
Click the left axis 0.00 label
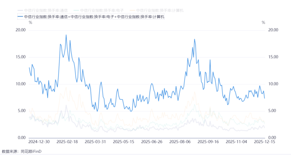(22, 138)
